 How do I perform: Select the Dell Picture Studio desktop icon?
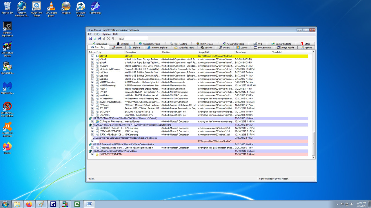(7, 49)
